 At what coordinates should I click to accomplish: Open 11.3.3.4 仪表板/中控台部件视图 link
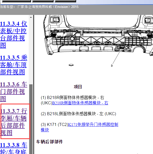click(x=13, y=34)
